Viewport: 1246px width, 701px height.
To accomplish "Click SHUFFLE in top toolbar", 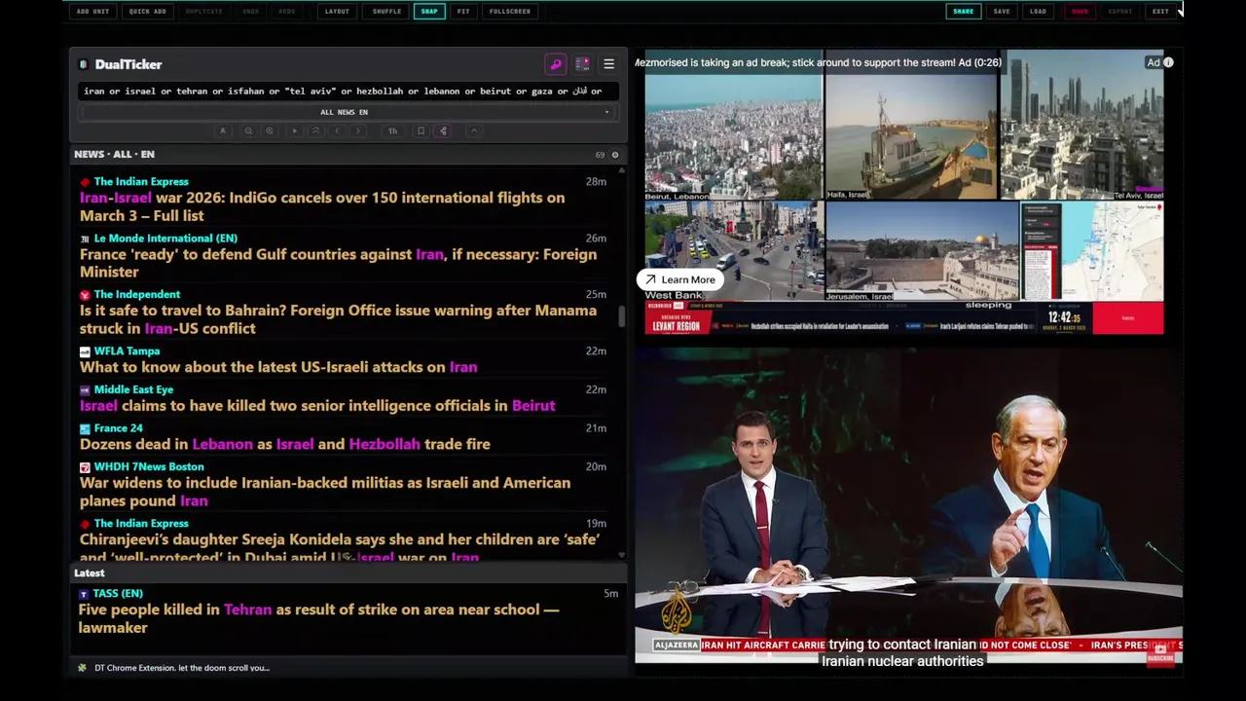I will point(386,12).
